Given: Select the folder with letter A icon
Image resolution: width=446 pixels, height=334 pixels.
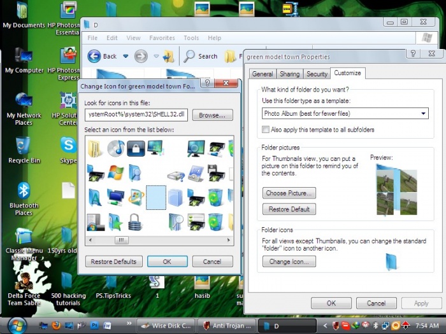Looking at the screenshot, I should [x=95, y=197].
